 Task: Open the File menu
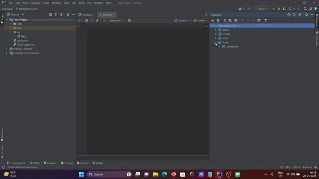pyautogui.click(x=11, y=3)
